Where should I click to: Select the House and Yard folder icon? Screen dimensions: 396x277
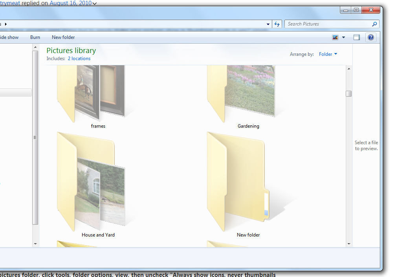91,181
